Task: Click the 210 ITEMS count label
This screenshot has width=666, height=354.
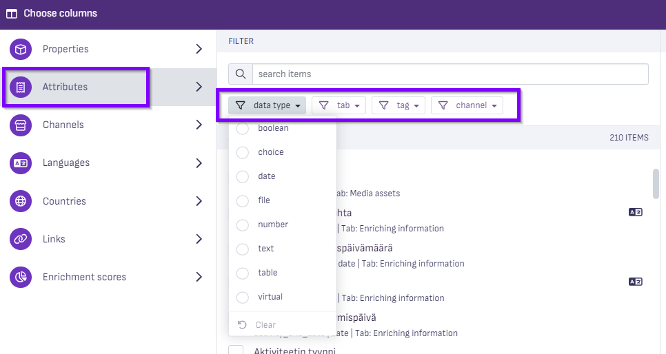Action: [x=629, y=138]
